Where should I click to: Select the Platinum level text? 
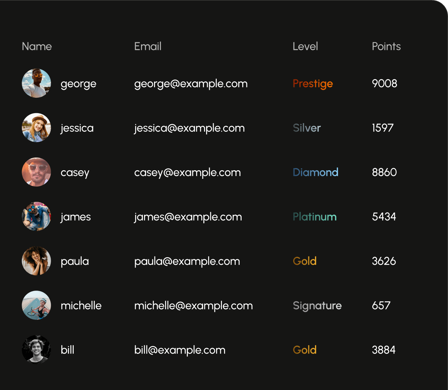(315, 217)
